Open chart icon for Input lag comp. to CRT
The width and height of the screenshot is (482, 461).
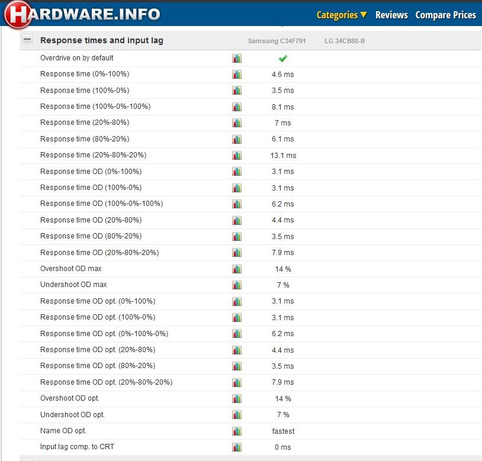[x=237, y=447]
